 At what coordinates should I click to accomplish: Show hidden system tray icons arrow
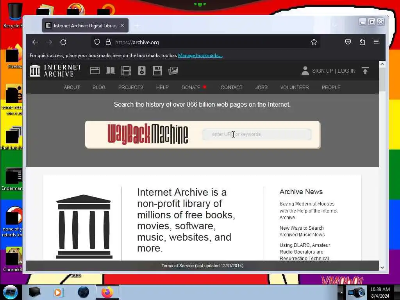tap(341, 292)
